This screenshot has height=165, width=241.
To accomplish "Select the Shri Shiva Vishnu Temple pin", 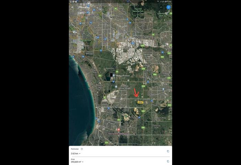I will point(116,87).
